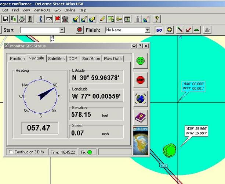Click the latitude value N 39° 59.96378'
This screenshot has width=225, height=184.
point(96,78)
